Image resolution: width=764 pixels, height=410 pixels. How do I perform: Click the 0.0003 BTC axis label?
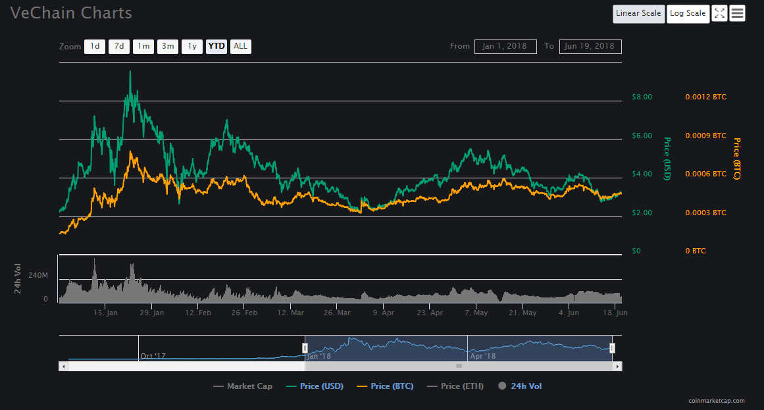click(705, 213)
